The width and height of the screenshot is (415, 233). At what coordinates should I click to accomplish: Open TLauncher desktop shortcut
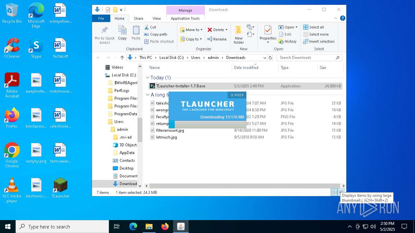coord(60,188)
